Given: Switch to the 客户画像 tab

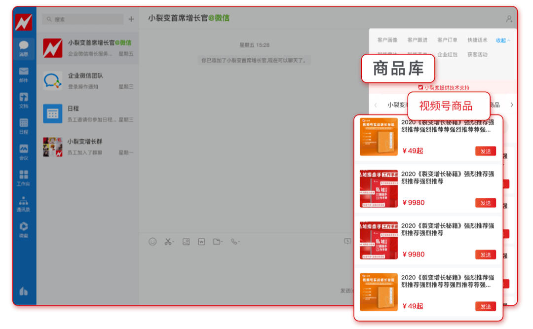Looking at the screenshot, I should pyautogui.click(x=388, y=40).
